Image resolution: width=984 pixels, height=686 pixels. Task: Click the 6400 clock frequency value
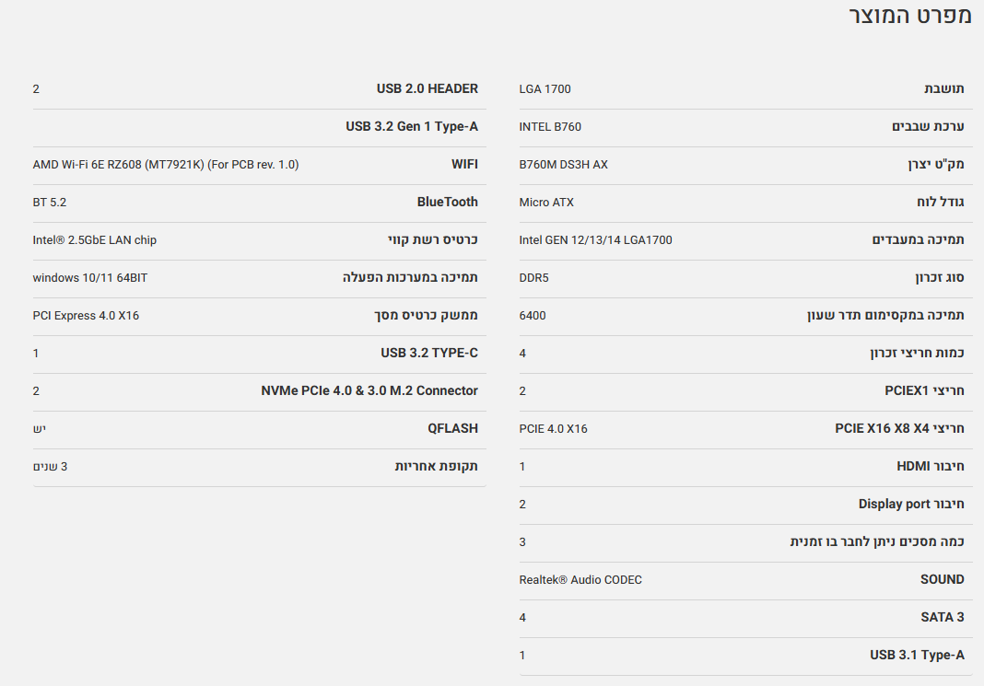coord(533,316)
